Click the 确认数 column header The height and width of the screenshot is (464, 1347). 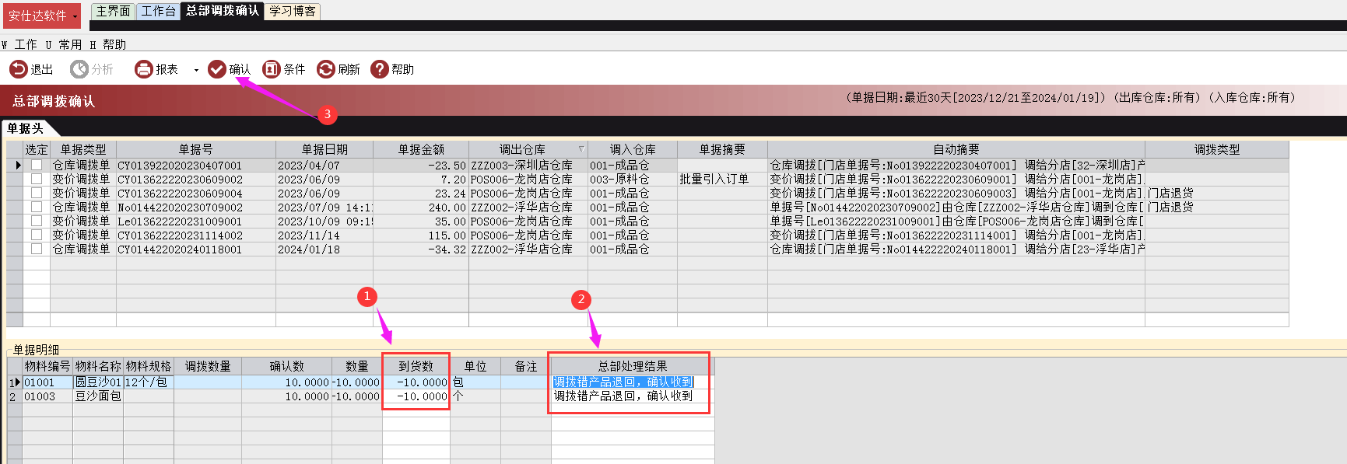click(x=286, y=366)
